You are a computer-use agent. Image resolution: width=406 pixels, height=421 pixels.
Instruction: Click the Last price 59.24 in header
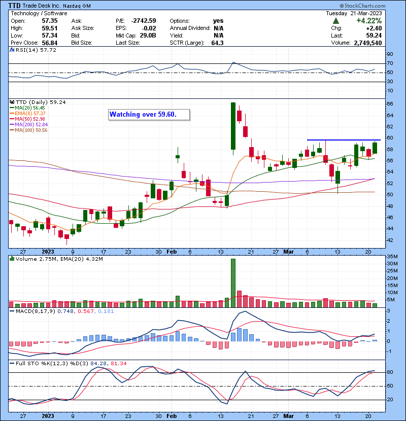click(374, 36)
